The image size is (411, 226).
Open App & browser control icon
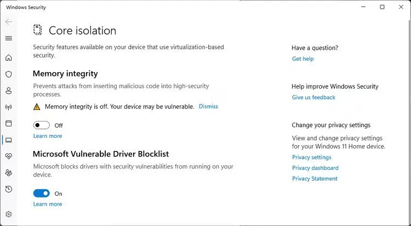pos(8,123)
